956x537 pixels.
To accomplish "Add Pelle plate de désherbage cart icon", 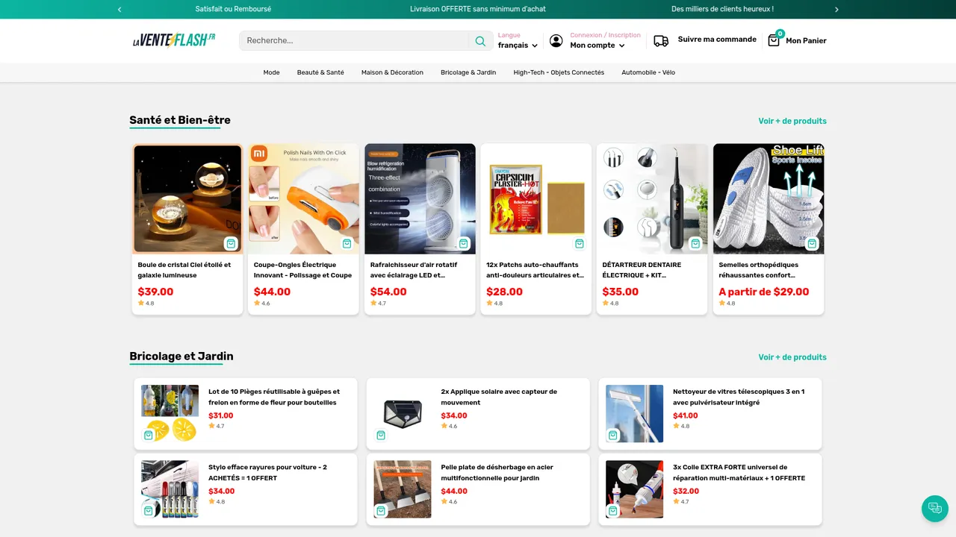I will tap(381, 511).
